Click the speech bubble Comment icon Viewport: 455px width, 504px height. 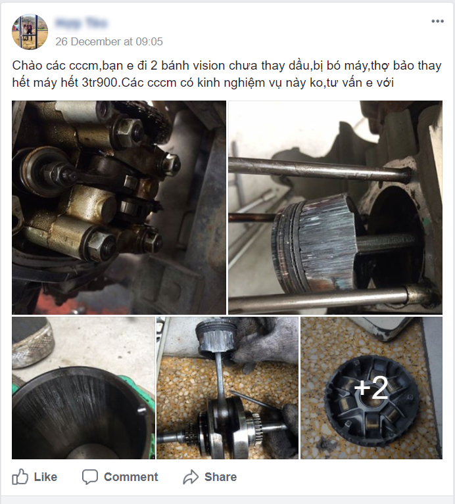tap(89, 476)
